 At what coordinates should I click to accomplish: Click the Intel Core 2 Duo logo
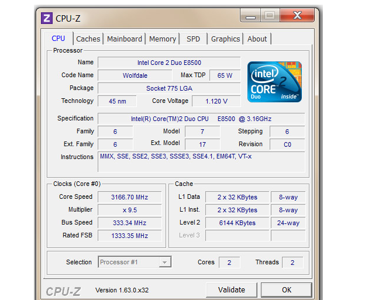274,82
